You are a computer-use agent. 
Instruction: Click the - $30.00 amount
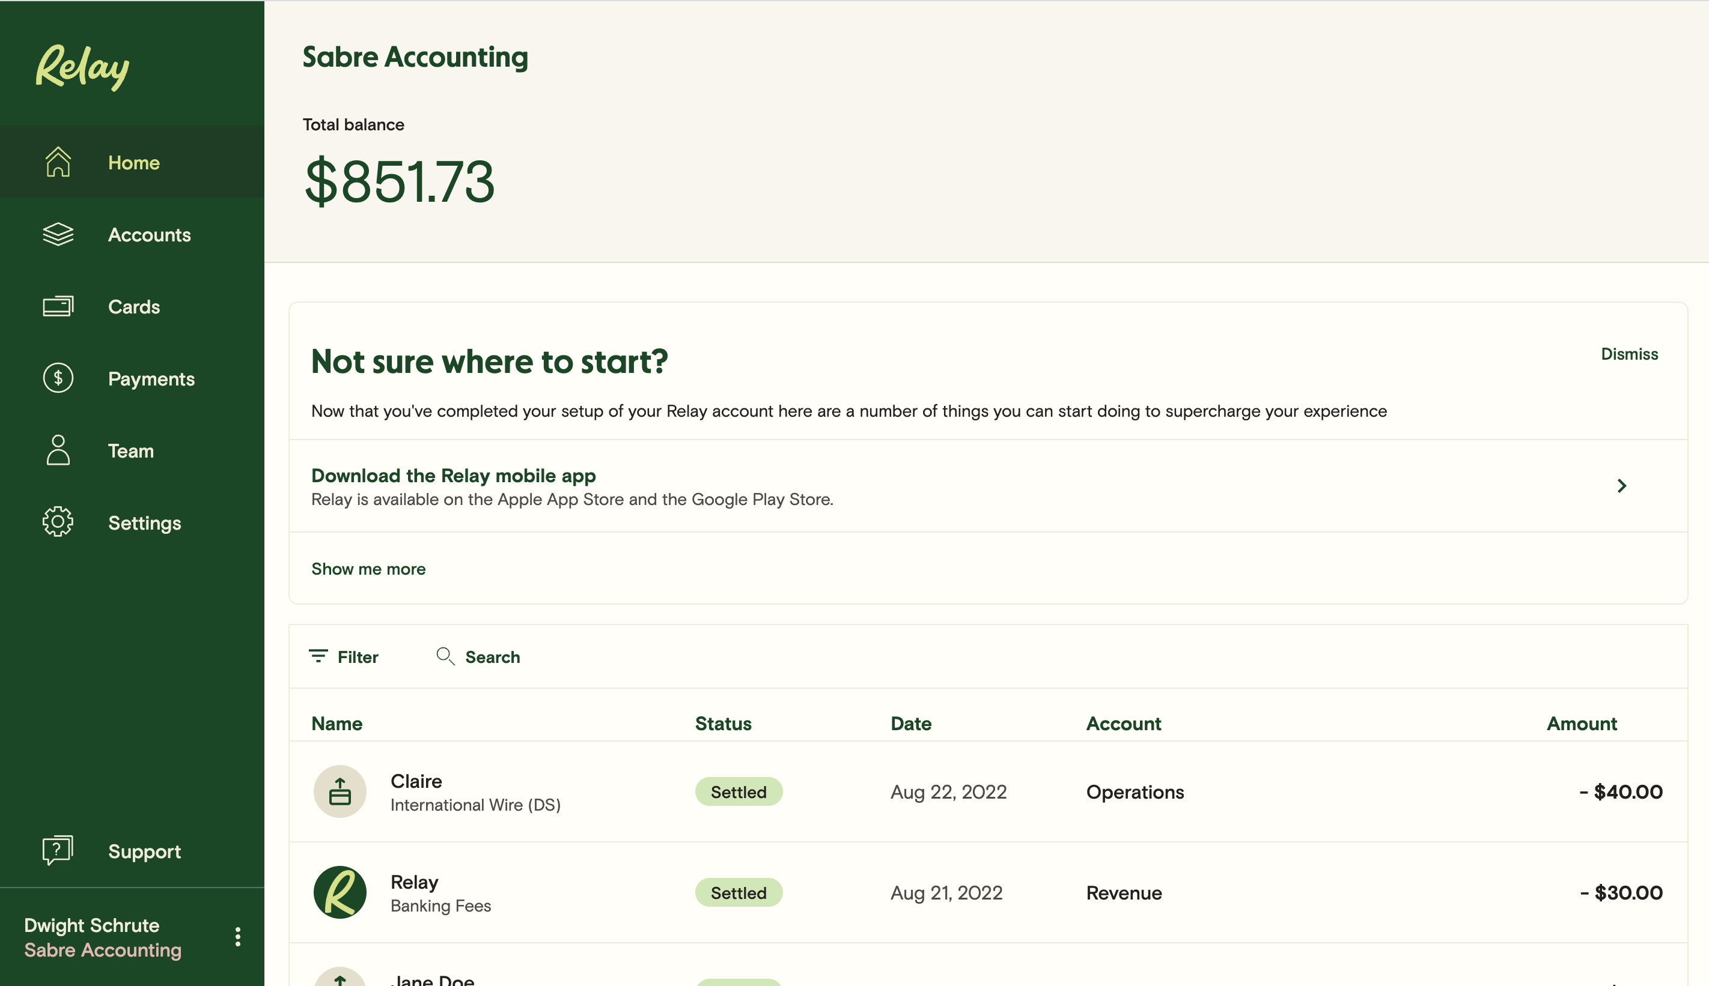[x=1621, y=892]
